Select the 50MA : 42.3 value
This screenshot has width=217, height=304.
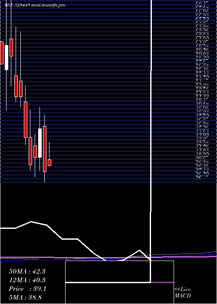click(27, 271)
